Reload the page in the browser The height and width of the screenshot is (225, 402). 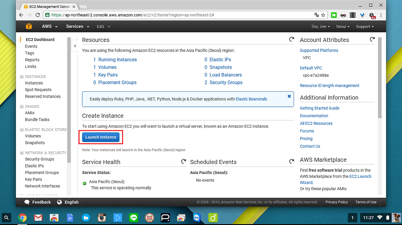point(38,15)
